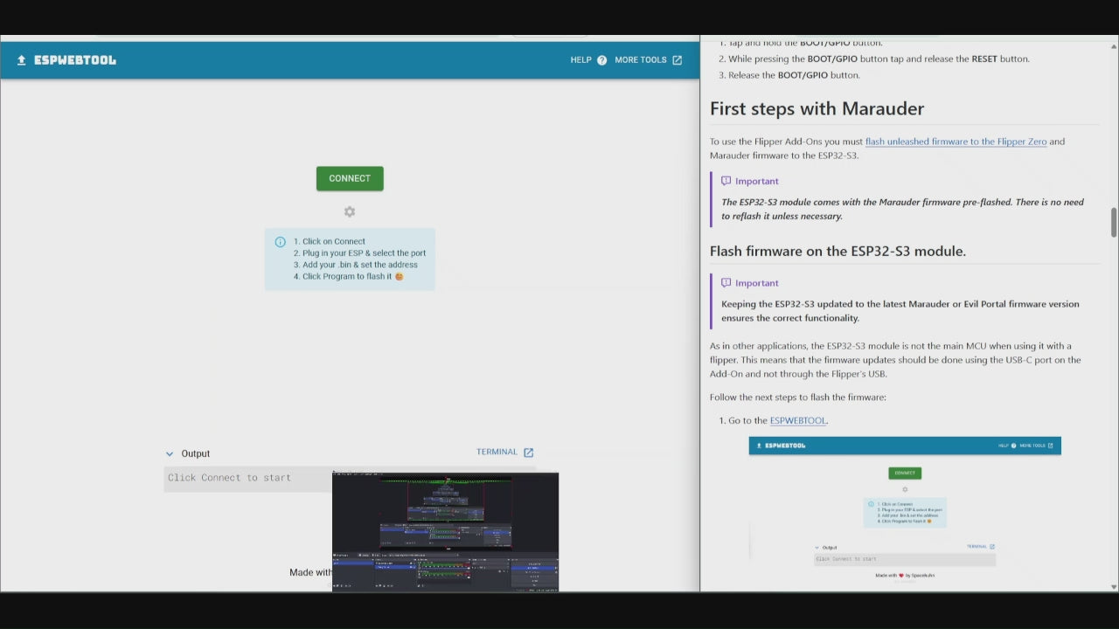Click the 'First steps with Marauder' heading
This screenshot has width=1119, height=629.
[817, 108]
